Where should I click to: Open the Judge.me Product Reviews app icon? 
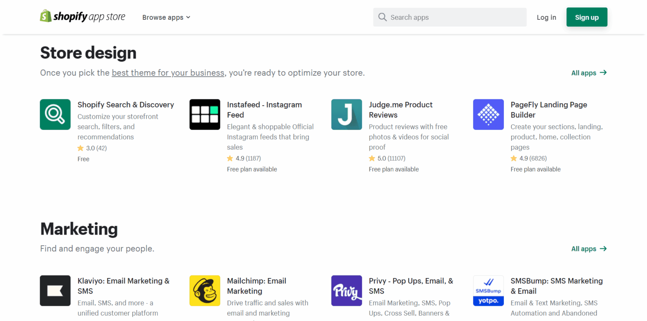point(346,114)
